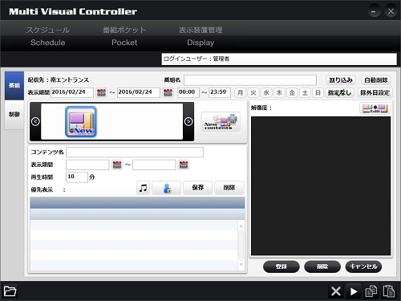Image resolution: width=401 pixels, height=301 pixels.
Task: Click scroll up arrow in content list
Action: click(241, 226)
